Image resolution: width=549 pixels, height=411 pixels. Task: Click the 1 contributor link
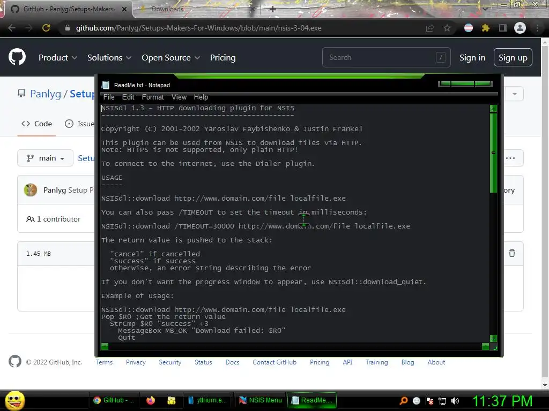pyautogui.click(x=54, y=219)
